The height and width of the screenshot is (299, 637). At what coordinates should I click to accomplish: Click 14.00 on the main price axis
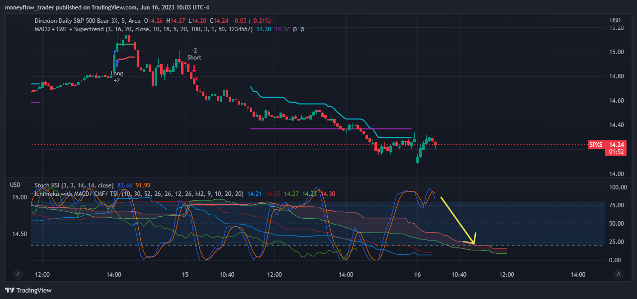[617, 174]
